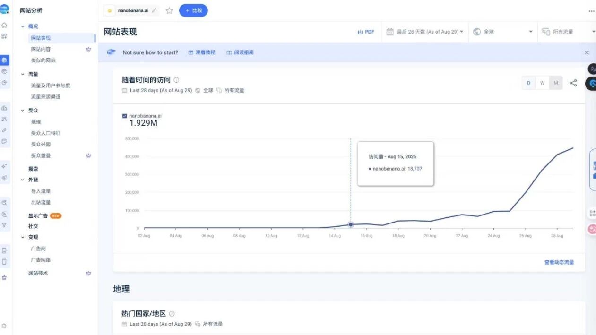Edit the nanobanana.ai site name with pencil icon

point(154,10)
